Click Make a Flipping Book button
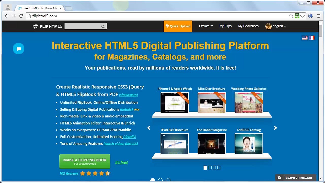 [85, 161]
